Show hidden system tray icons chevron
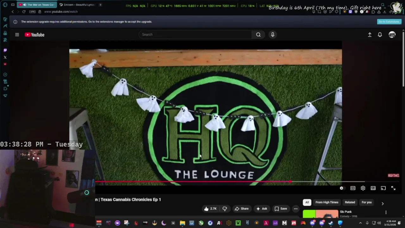 coord(360,223)
